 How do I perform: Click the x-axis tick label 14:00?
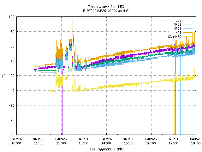[106, 143]
